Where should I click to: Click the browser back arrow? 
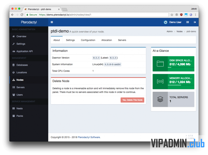pyautogui.click(x=12, y=15)
